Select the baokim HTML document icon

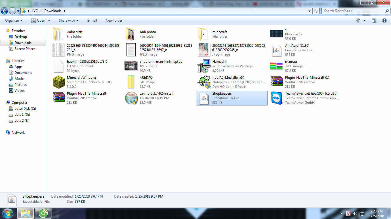tap(58, 66)
